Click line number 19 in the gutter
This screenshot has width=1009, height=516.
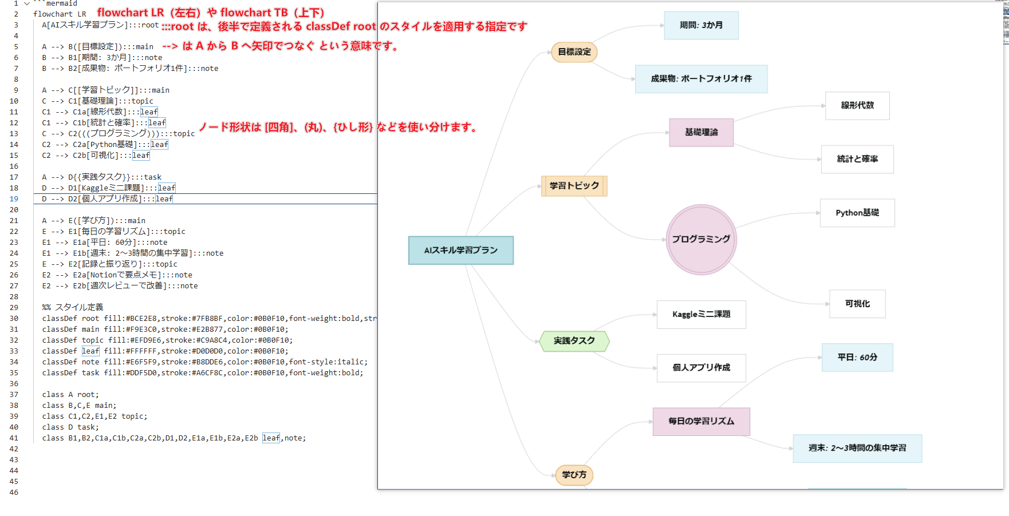point(14,199)
